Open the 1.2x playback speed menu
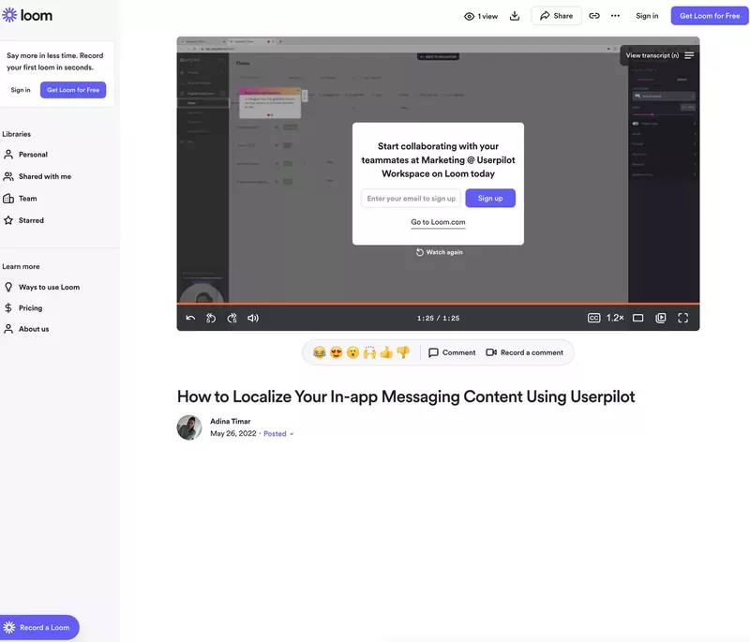 click(614, 317)
